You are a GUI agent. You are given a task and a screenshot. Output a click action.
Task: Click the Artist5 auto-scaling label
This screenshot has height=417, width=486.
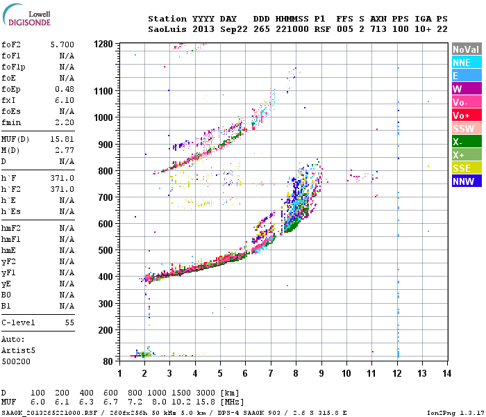(x=18, y=350)
